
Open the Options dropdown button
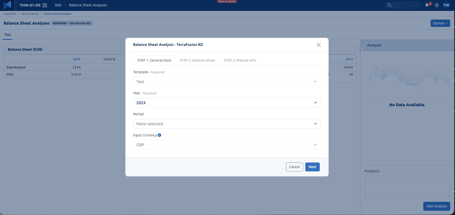[440, 23]
